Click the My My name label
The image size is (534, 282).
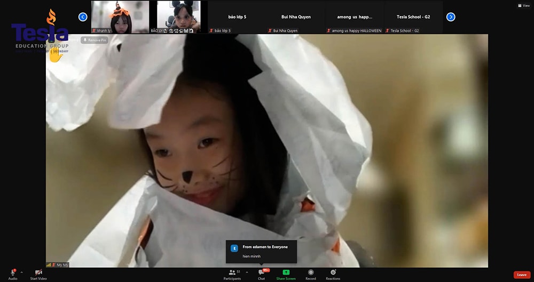click(x=62, y=265)
